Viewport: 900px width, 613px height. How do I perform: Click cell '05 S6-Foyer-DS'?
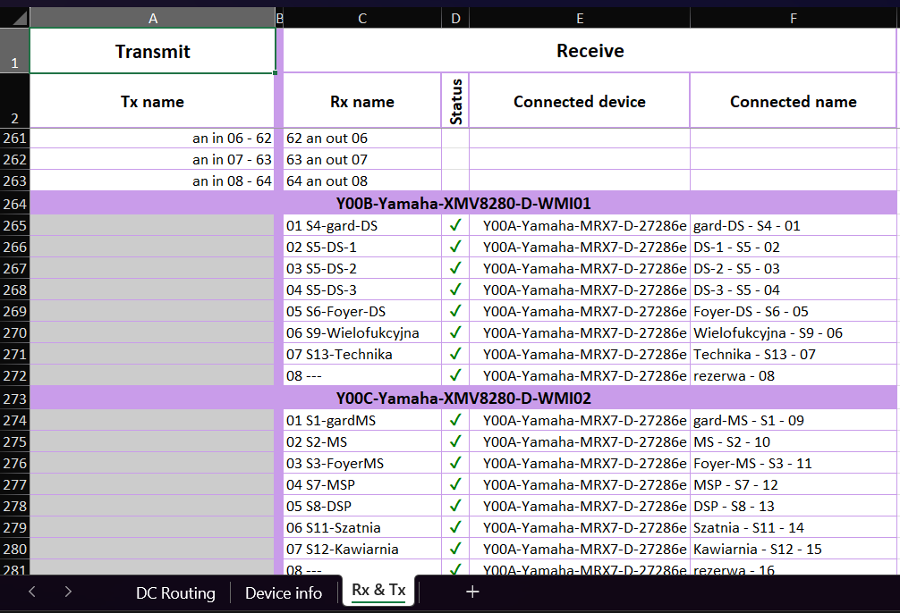(362, 311)
